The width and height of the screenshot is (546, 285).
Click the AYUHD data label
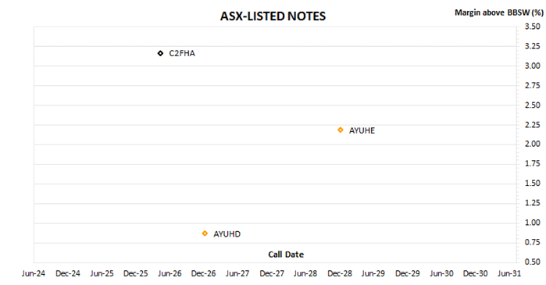(x=227, y=234)
